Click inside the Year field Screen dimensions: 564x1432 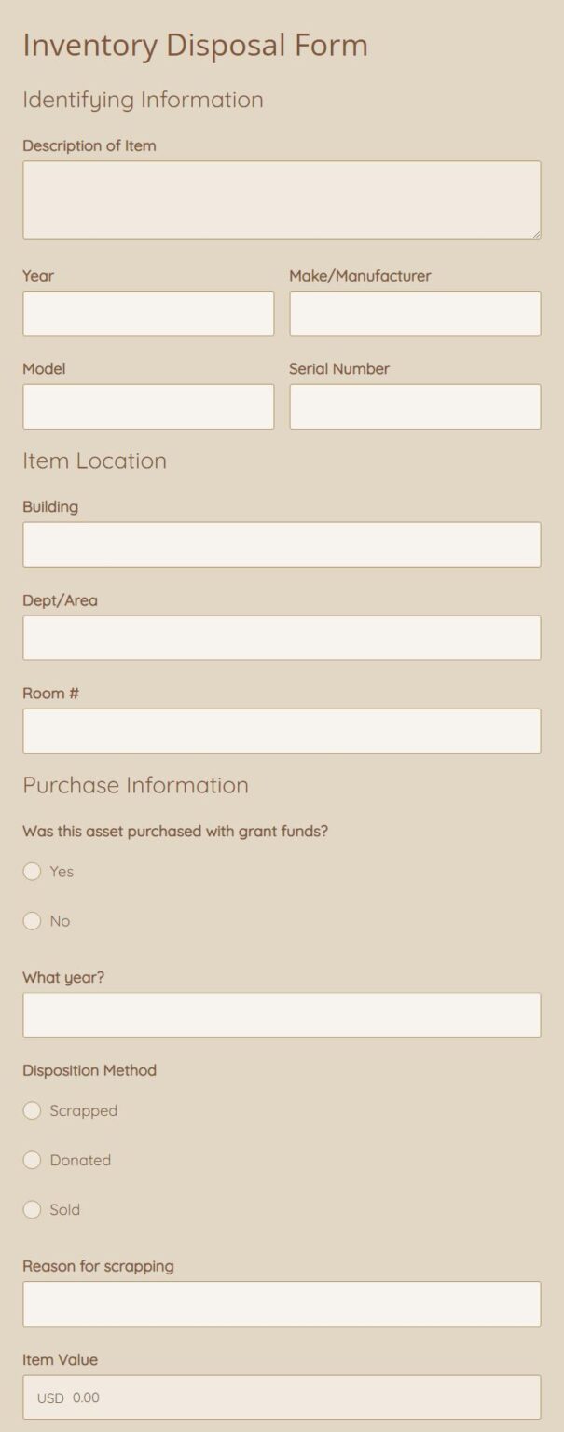147,313
